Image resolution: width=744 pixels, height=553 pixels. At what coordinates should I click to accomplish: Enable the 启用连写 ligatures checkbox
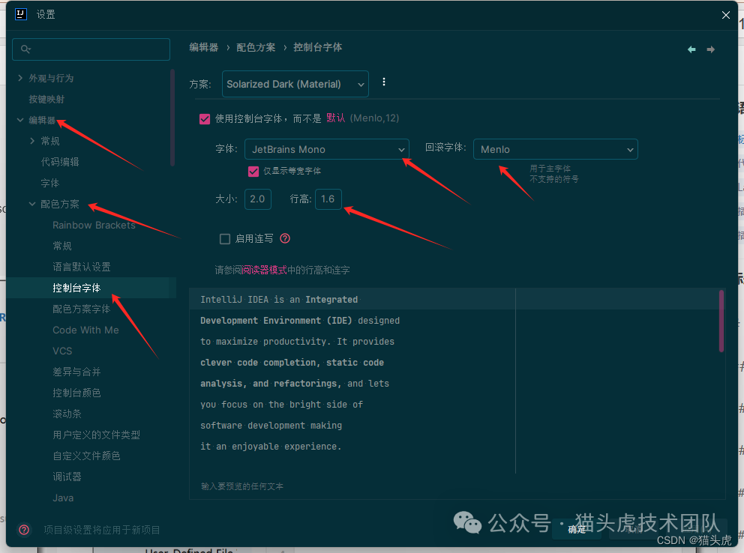225,239
